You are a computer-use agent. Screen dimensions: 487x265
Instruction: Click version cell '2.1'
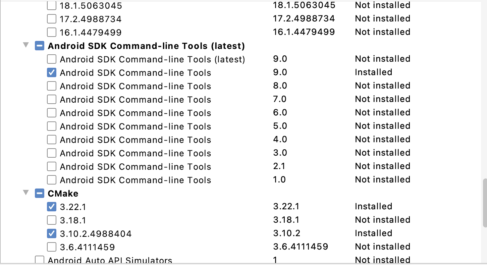tap(279, 166)
